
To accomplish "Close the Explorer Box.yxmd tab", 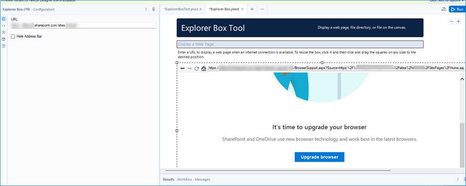I will tap(242, 9).
